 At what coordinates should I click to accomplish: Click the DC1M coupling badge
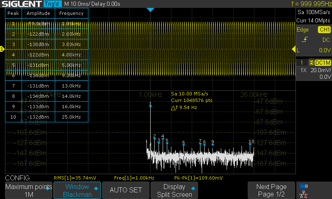pos(322,63)
